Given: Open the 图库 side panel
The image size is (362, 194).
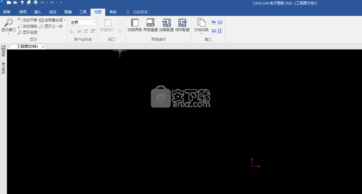Looking at the screenshot, I should pos(3,51).
